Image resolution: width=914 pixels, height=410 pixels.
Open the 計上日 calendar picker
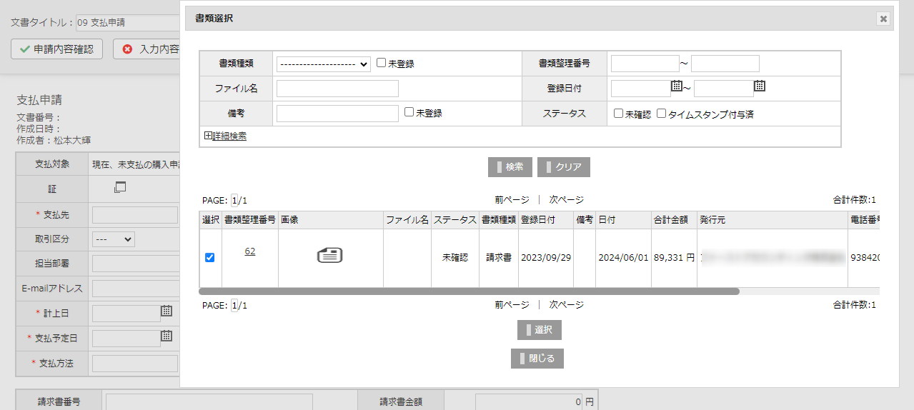[x=167, y=311]
